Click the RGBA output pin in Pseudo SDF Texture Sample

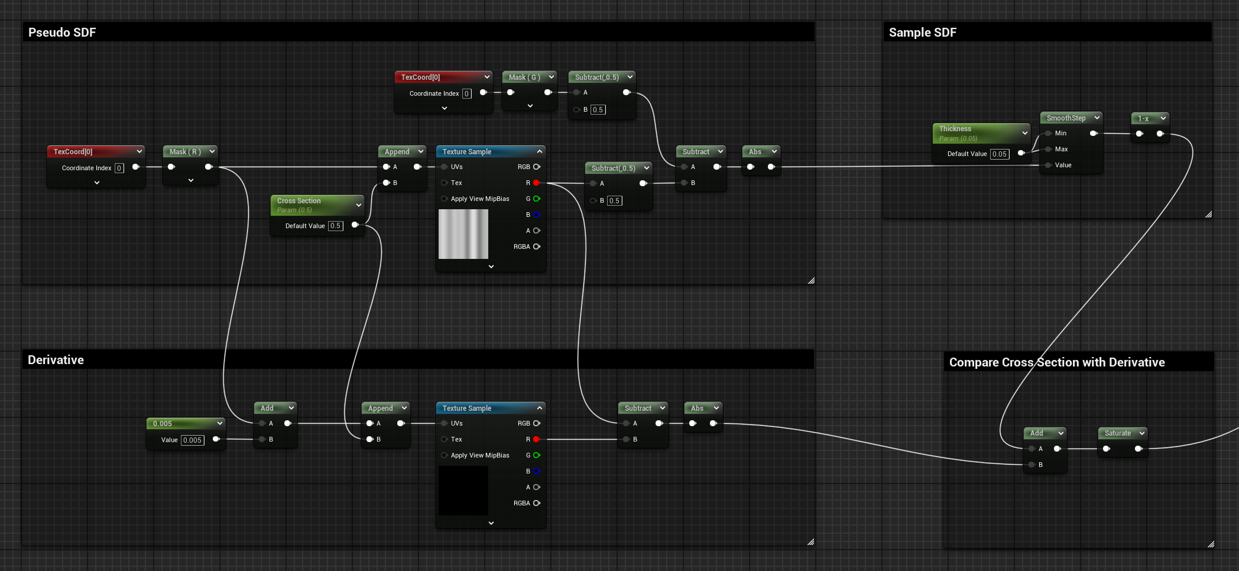[536, 246]
